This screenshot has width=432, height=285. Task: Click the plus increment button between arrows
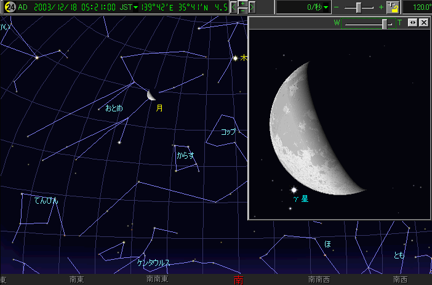click(243, 4)
